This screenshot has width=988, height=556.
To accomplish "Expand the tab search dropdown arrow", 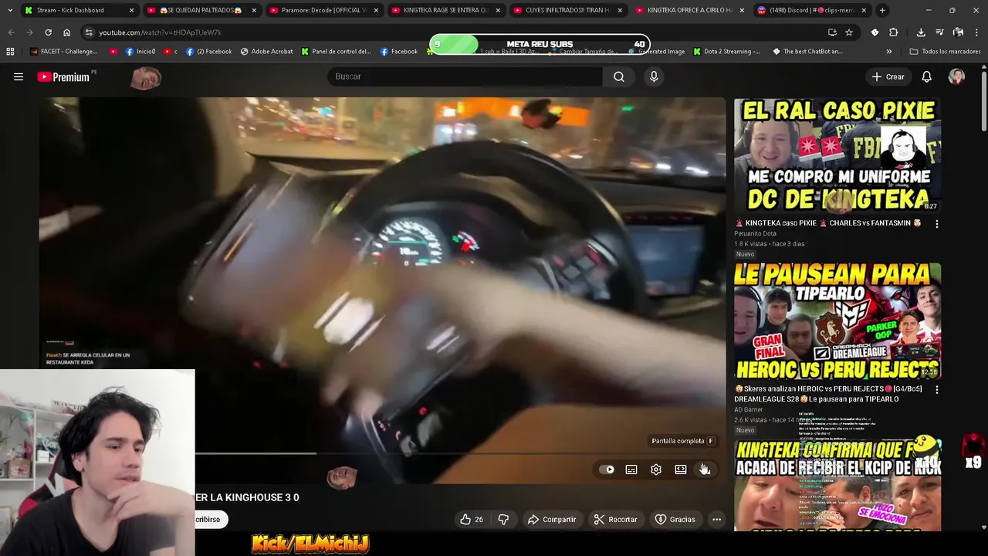I will click(x=9, y=10).
